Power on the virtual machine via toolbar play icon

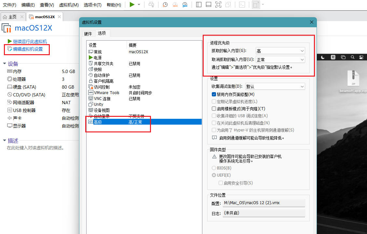pos(131,5)
